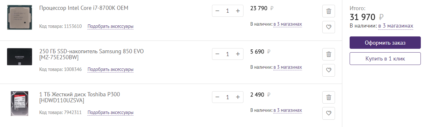Open Подобрать аксессуары for the Intel processor

[110, 26]
